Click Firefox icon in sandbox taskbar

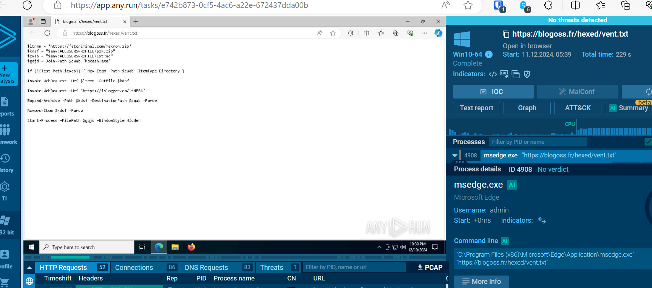click(191, 247)
